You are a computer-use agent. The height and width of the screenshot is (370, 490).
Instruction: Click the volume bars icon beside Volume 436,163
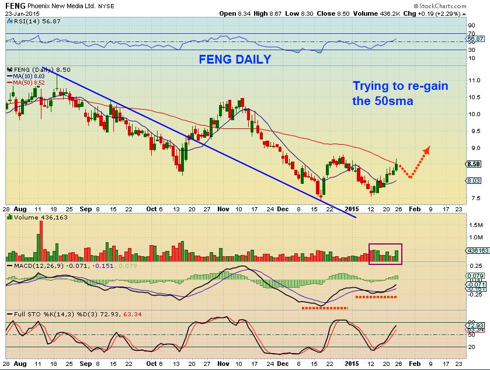tap(10, 217)
